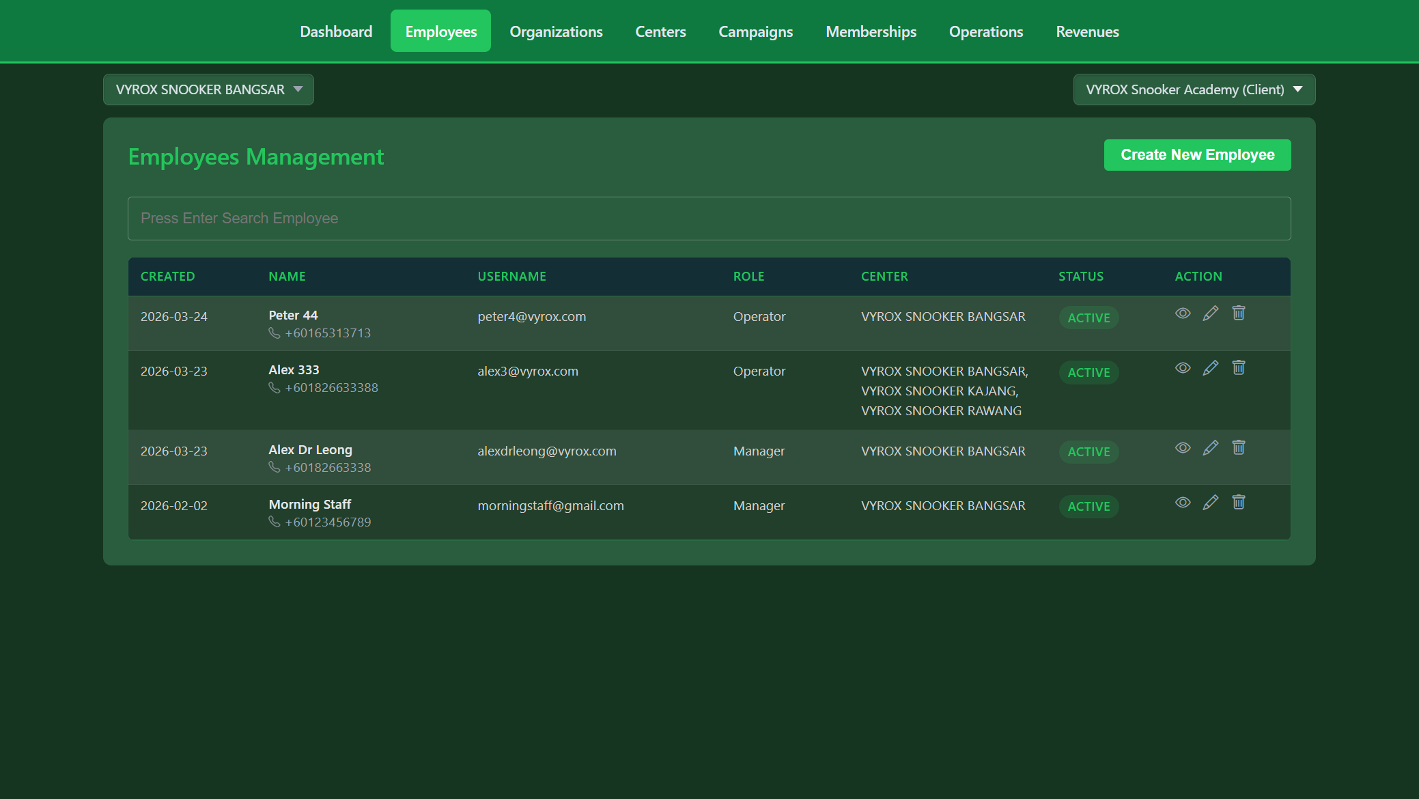This screenshot has width=1419, height=799.
Task: Click the USERNAME column header
Action: pyautogui.click(x=511, y=277)
